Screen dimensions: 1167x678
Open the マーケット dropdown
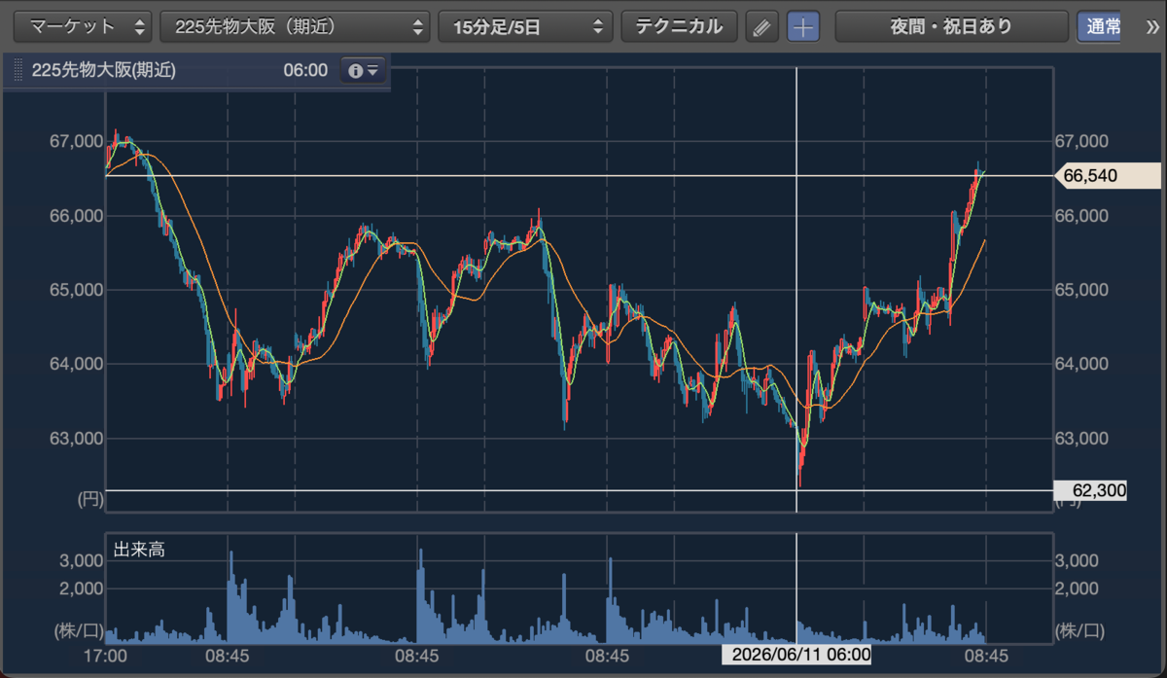tap(85, 26)
